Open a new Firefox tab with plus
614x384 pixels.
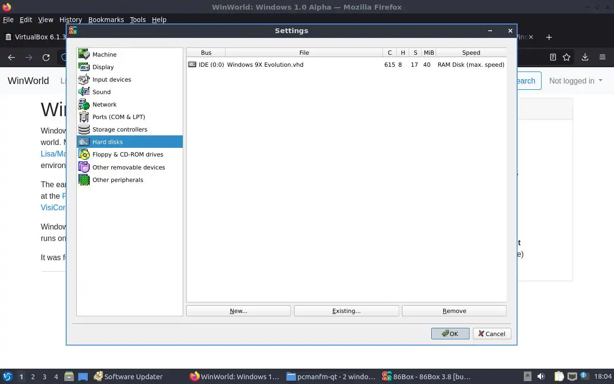coord(549,37)
